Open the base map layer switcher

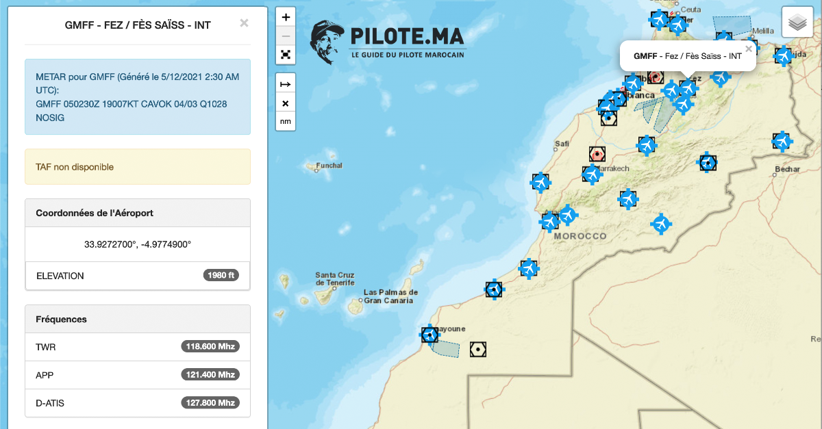coord(797,22)
